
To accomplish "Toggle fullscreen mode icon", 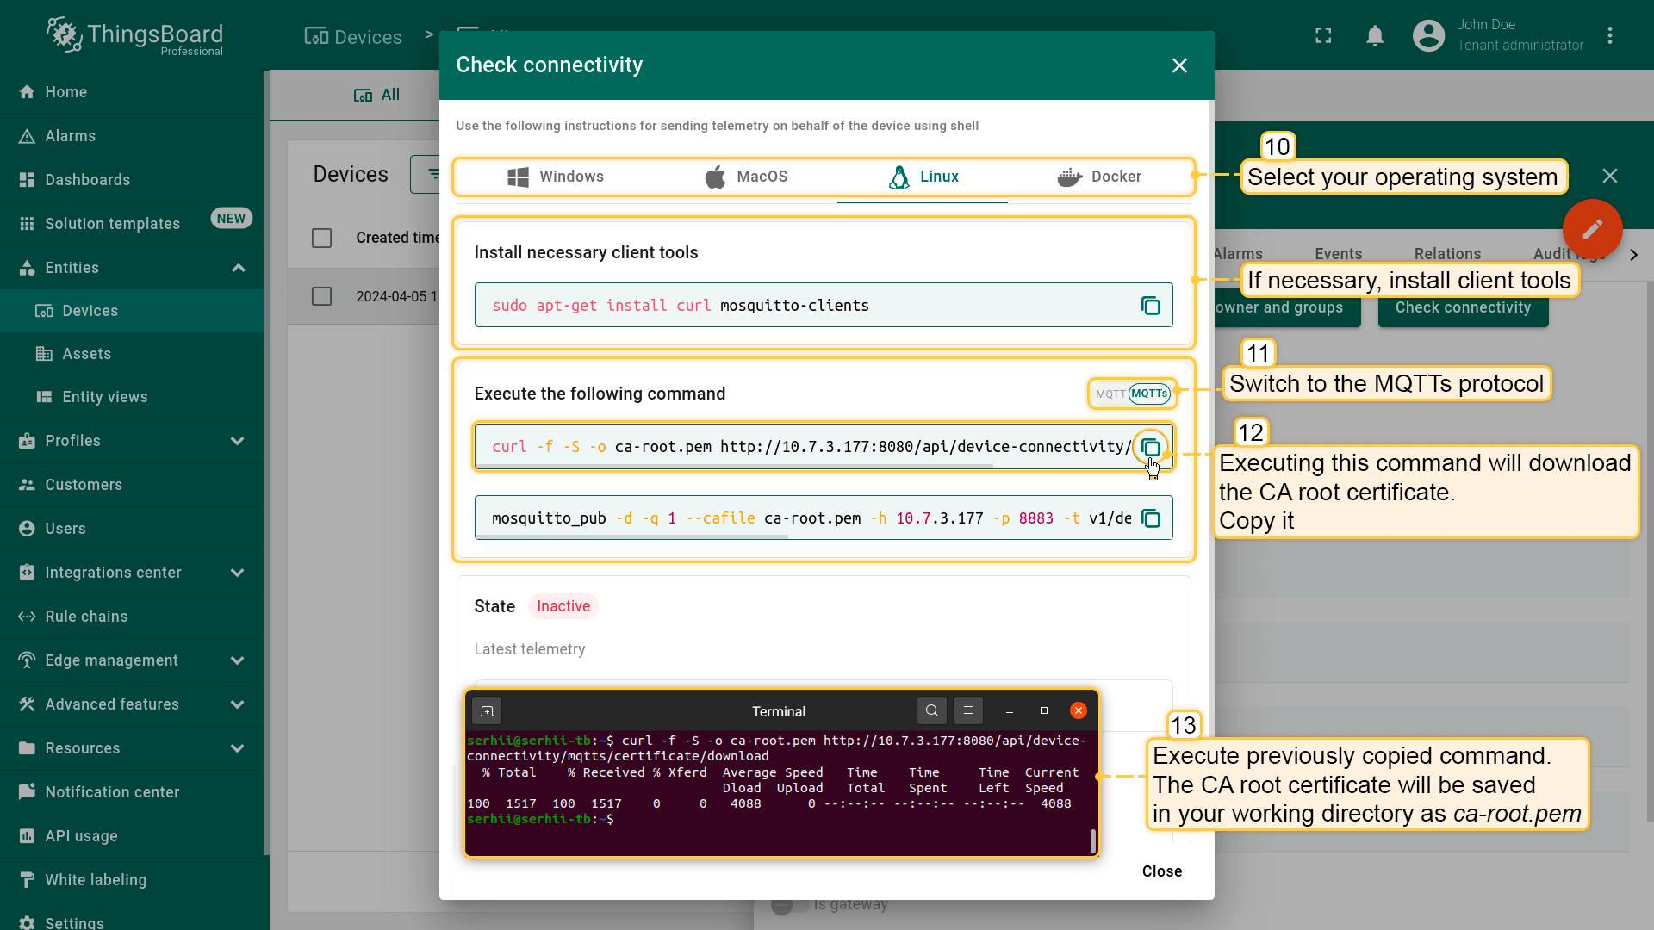I will [x=1323, y=35].
